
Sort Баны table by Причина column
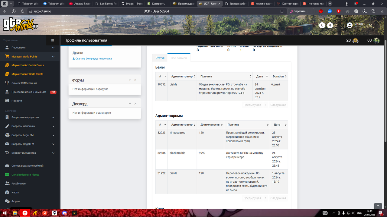point(225,76)
